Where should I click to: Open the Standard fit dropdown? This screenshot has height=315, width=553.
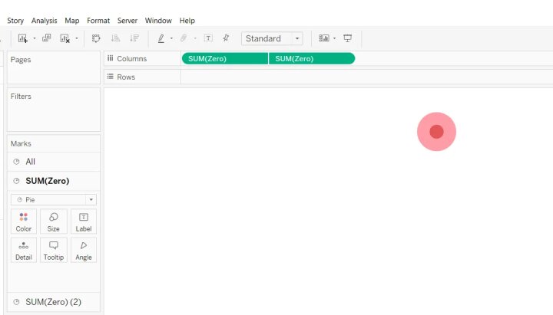point(272,38)
